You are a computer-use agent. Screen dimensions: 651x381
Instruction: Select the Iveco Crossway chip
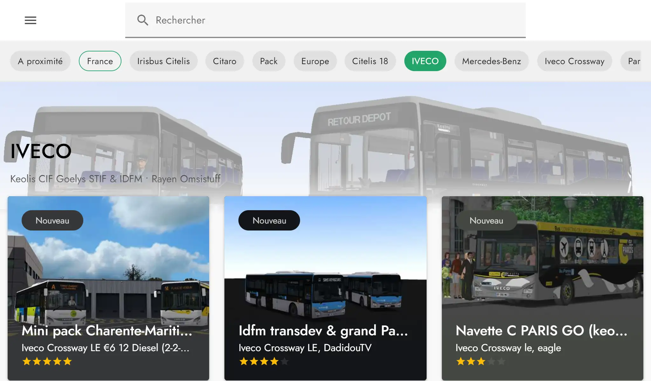(574, 61)
